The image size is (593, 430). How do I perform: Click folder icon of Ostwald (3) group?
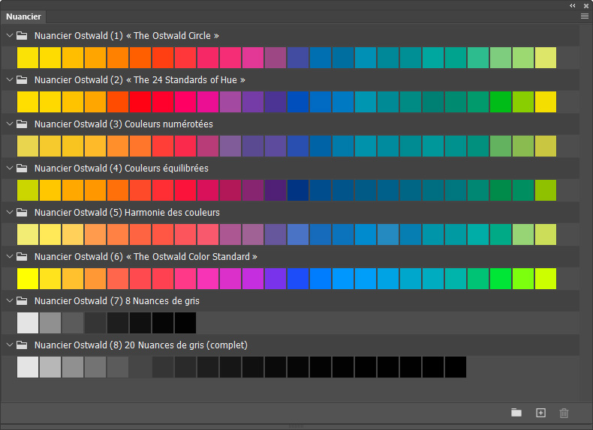click(22, 124)
